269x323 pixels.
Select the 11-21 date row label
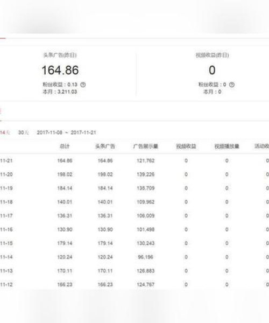click(x=6, y=160)
